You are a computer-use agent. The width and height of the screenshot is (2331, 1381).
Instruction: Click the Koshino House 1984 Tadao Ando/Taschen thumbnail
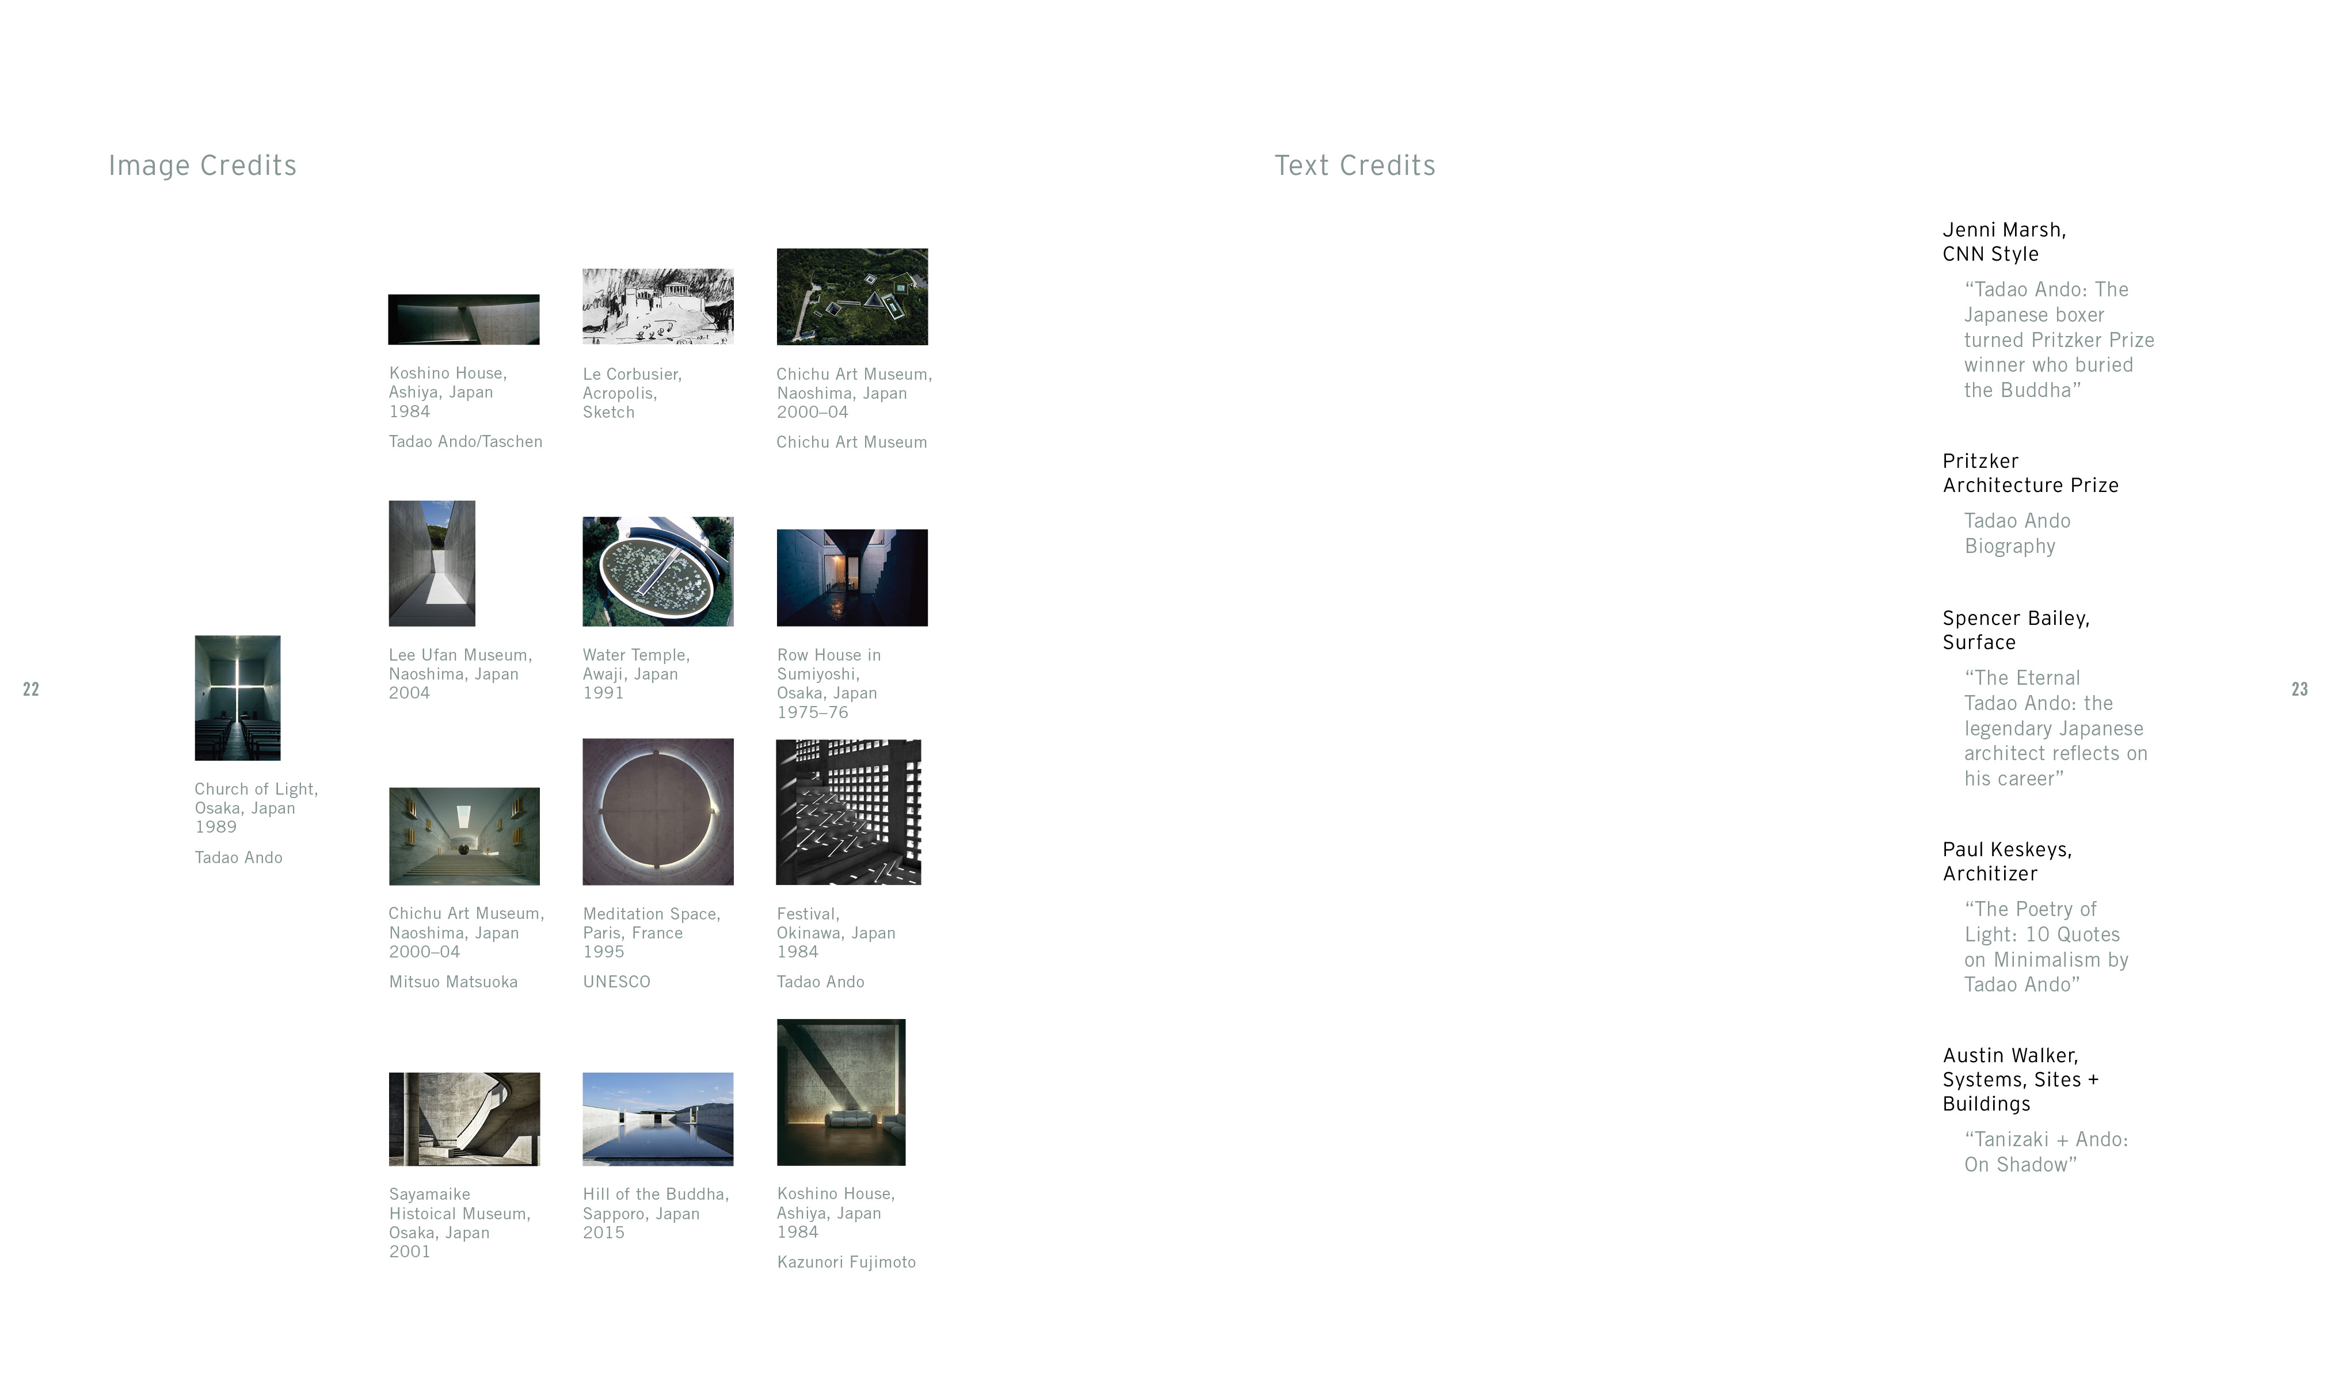pos(463,319)
